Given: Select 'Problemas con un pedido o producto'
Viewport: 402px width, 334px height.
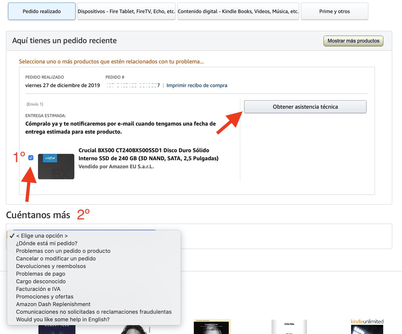Looking at the screenshot, I should coord(63,251).
